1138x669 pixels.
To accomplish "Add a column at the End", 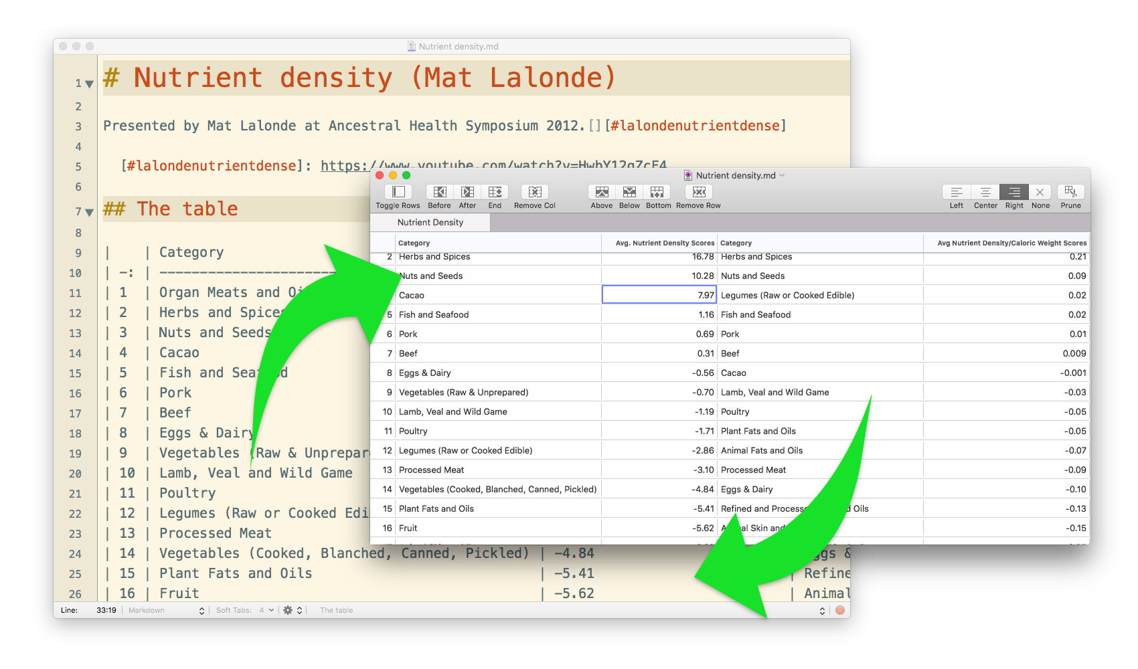I will pos(495,192).
